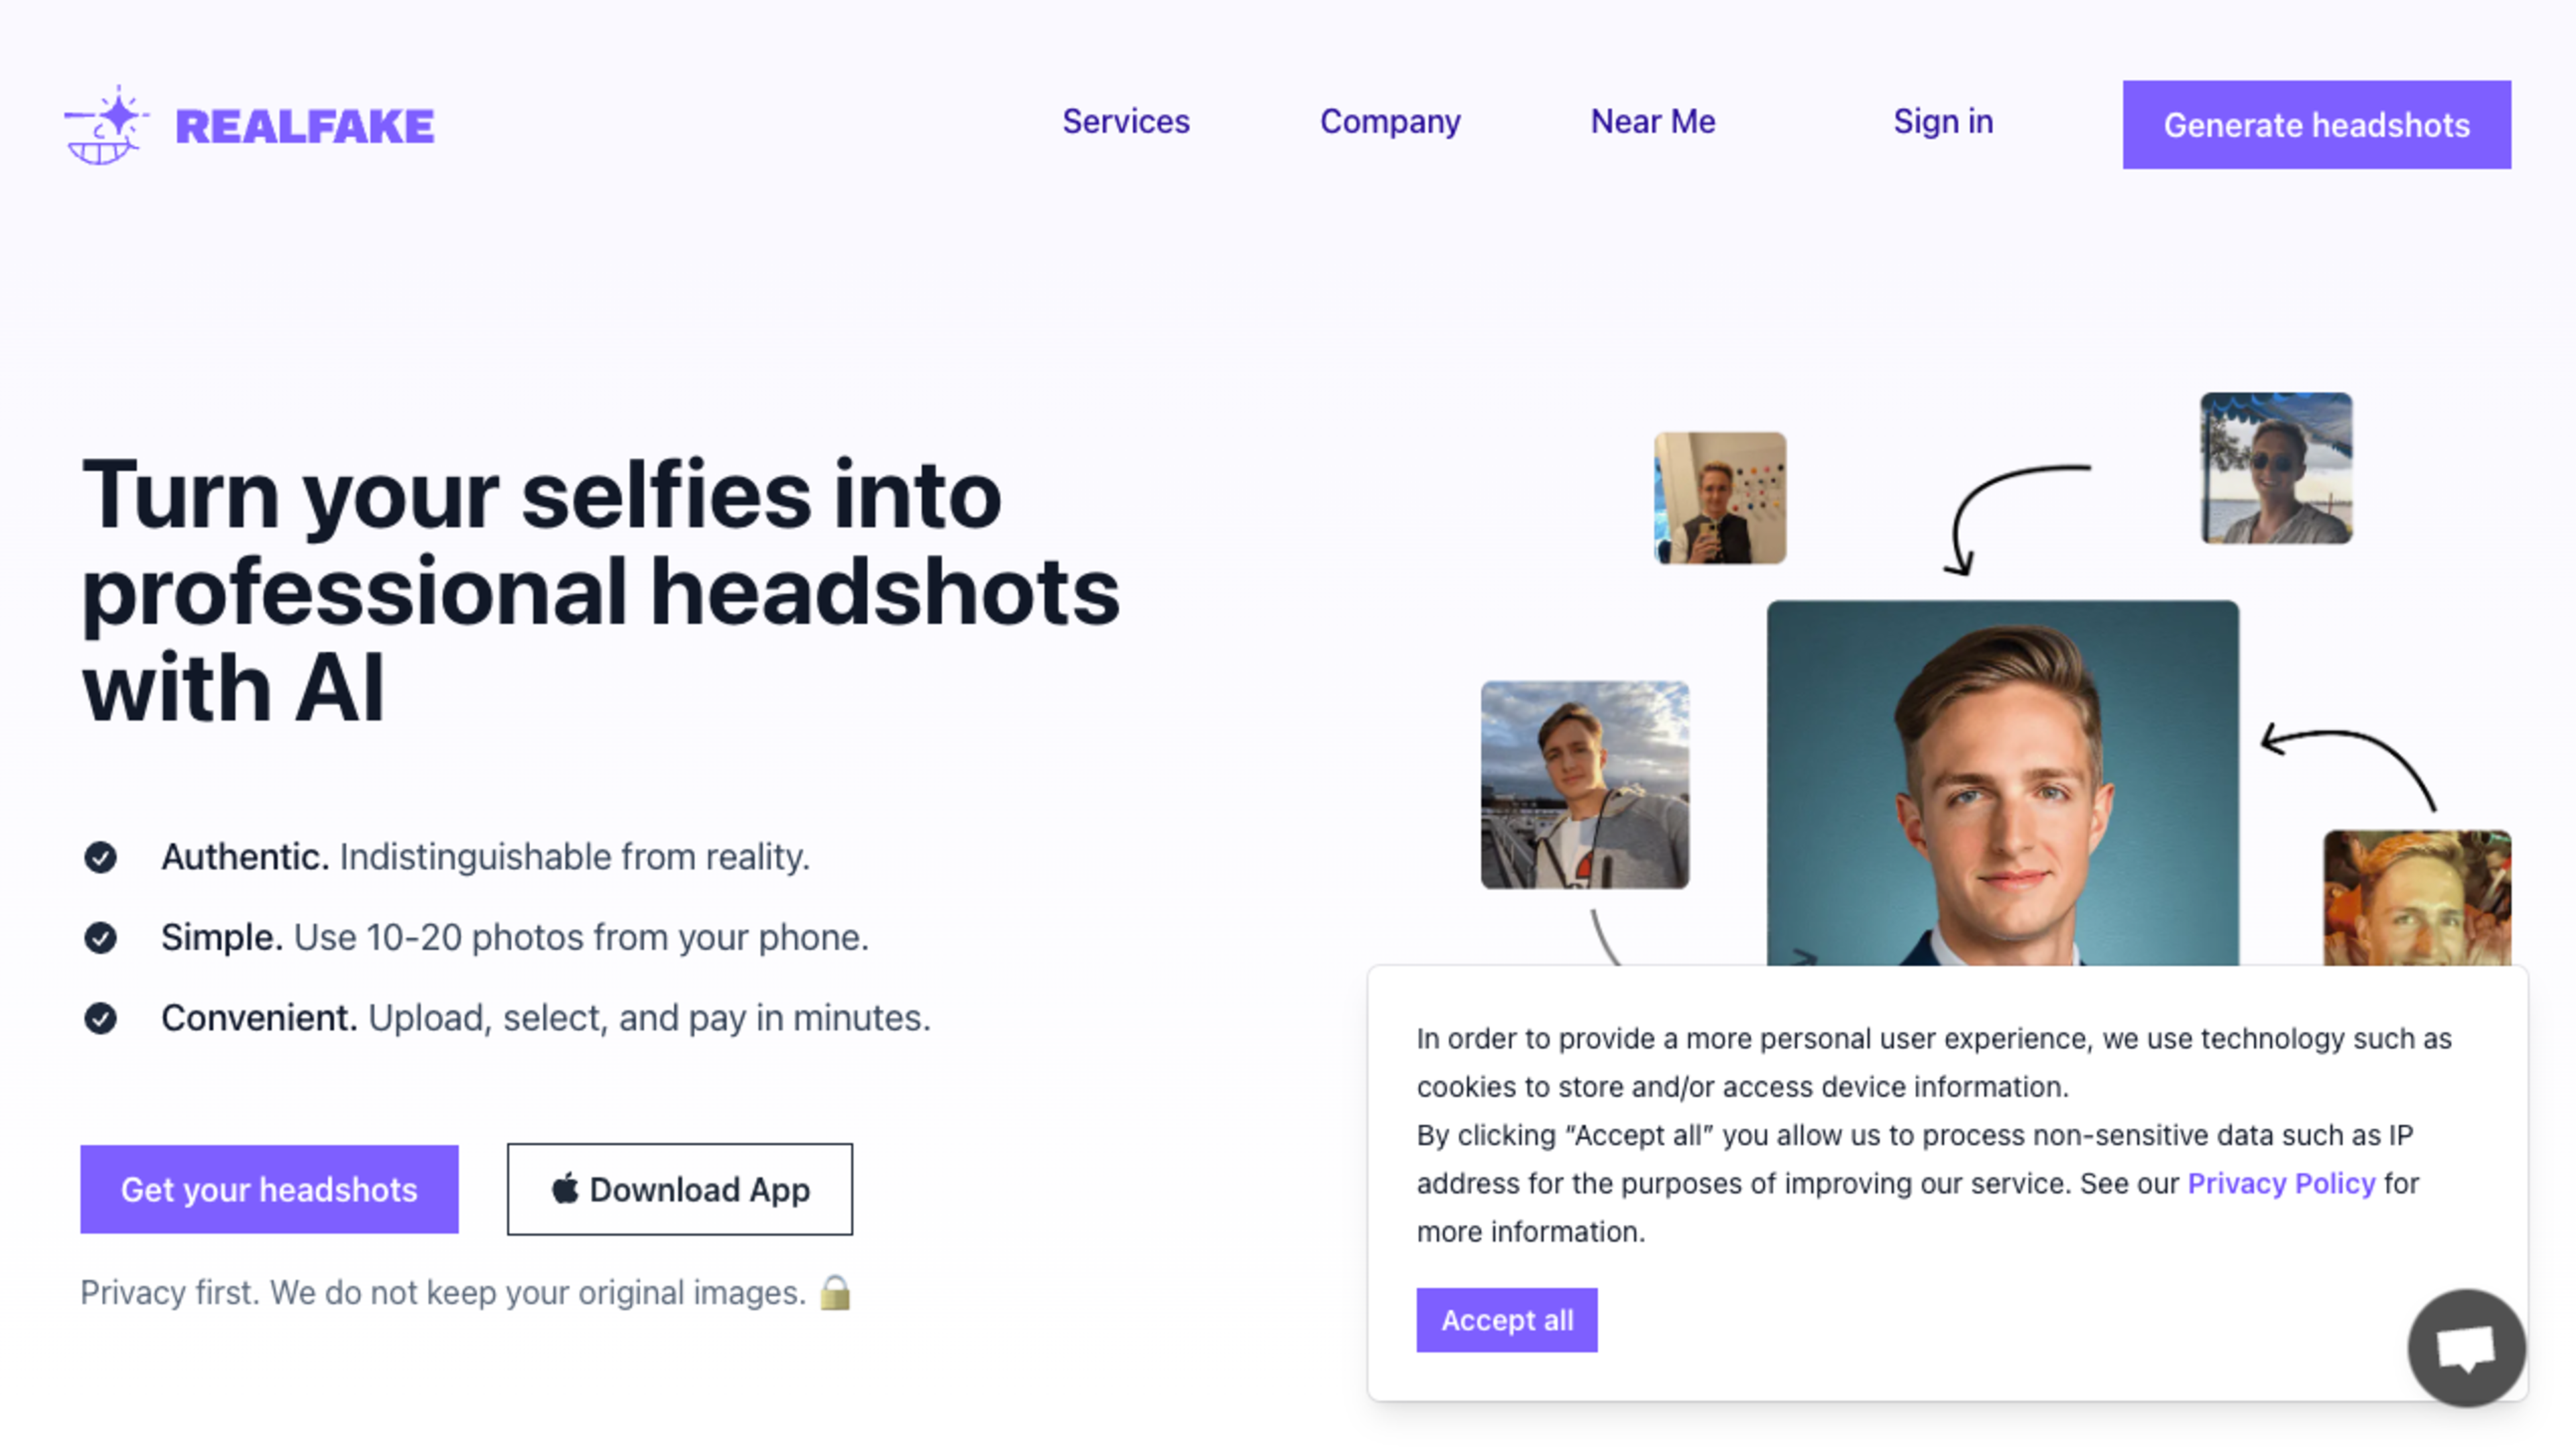The image size is (2576, 1449).
Task: Accept all cookies
Action: click(x=1507, y=1320)
